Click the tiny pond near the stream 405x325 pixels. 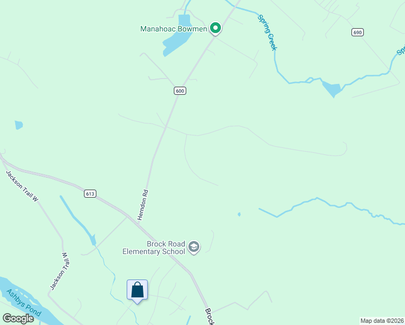pos(239,214)
